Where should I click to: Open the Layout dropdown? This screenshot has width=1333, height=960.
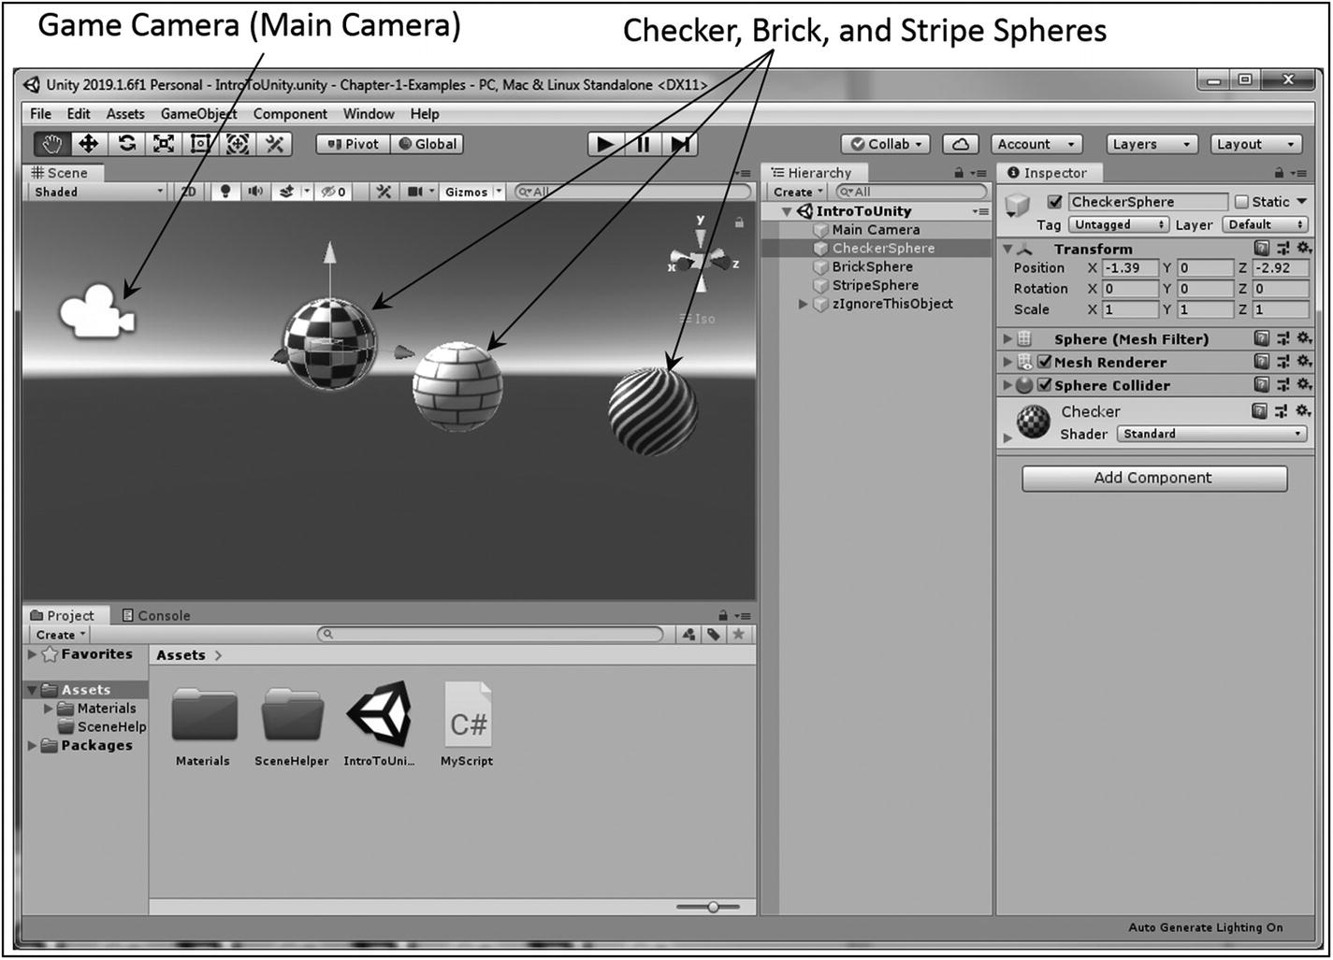[1256, 144]
